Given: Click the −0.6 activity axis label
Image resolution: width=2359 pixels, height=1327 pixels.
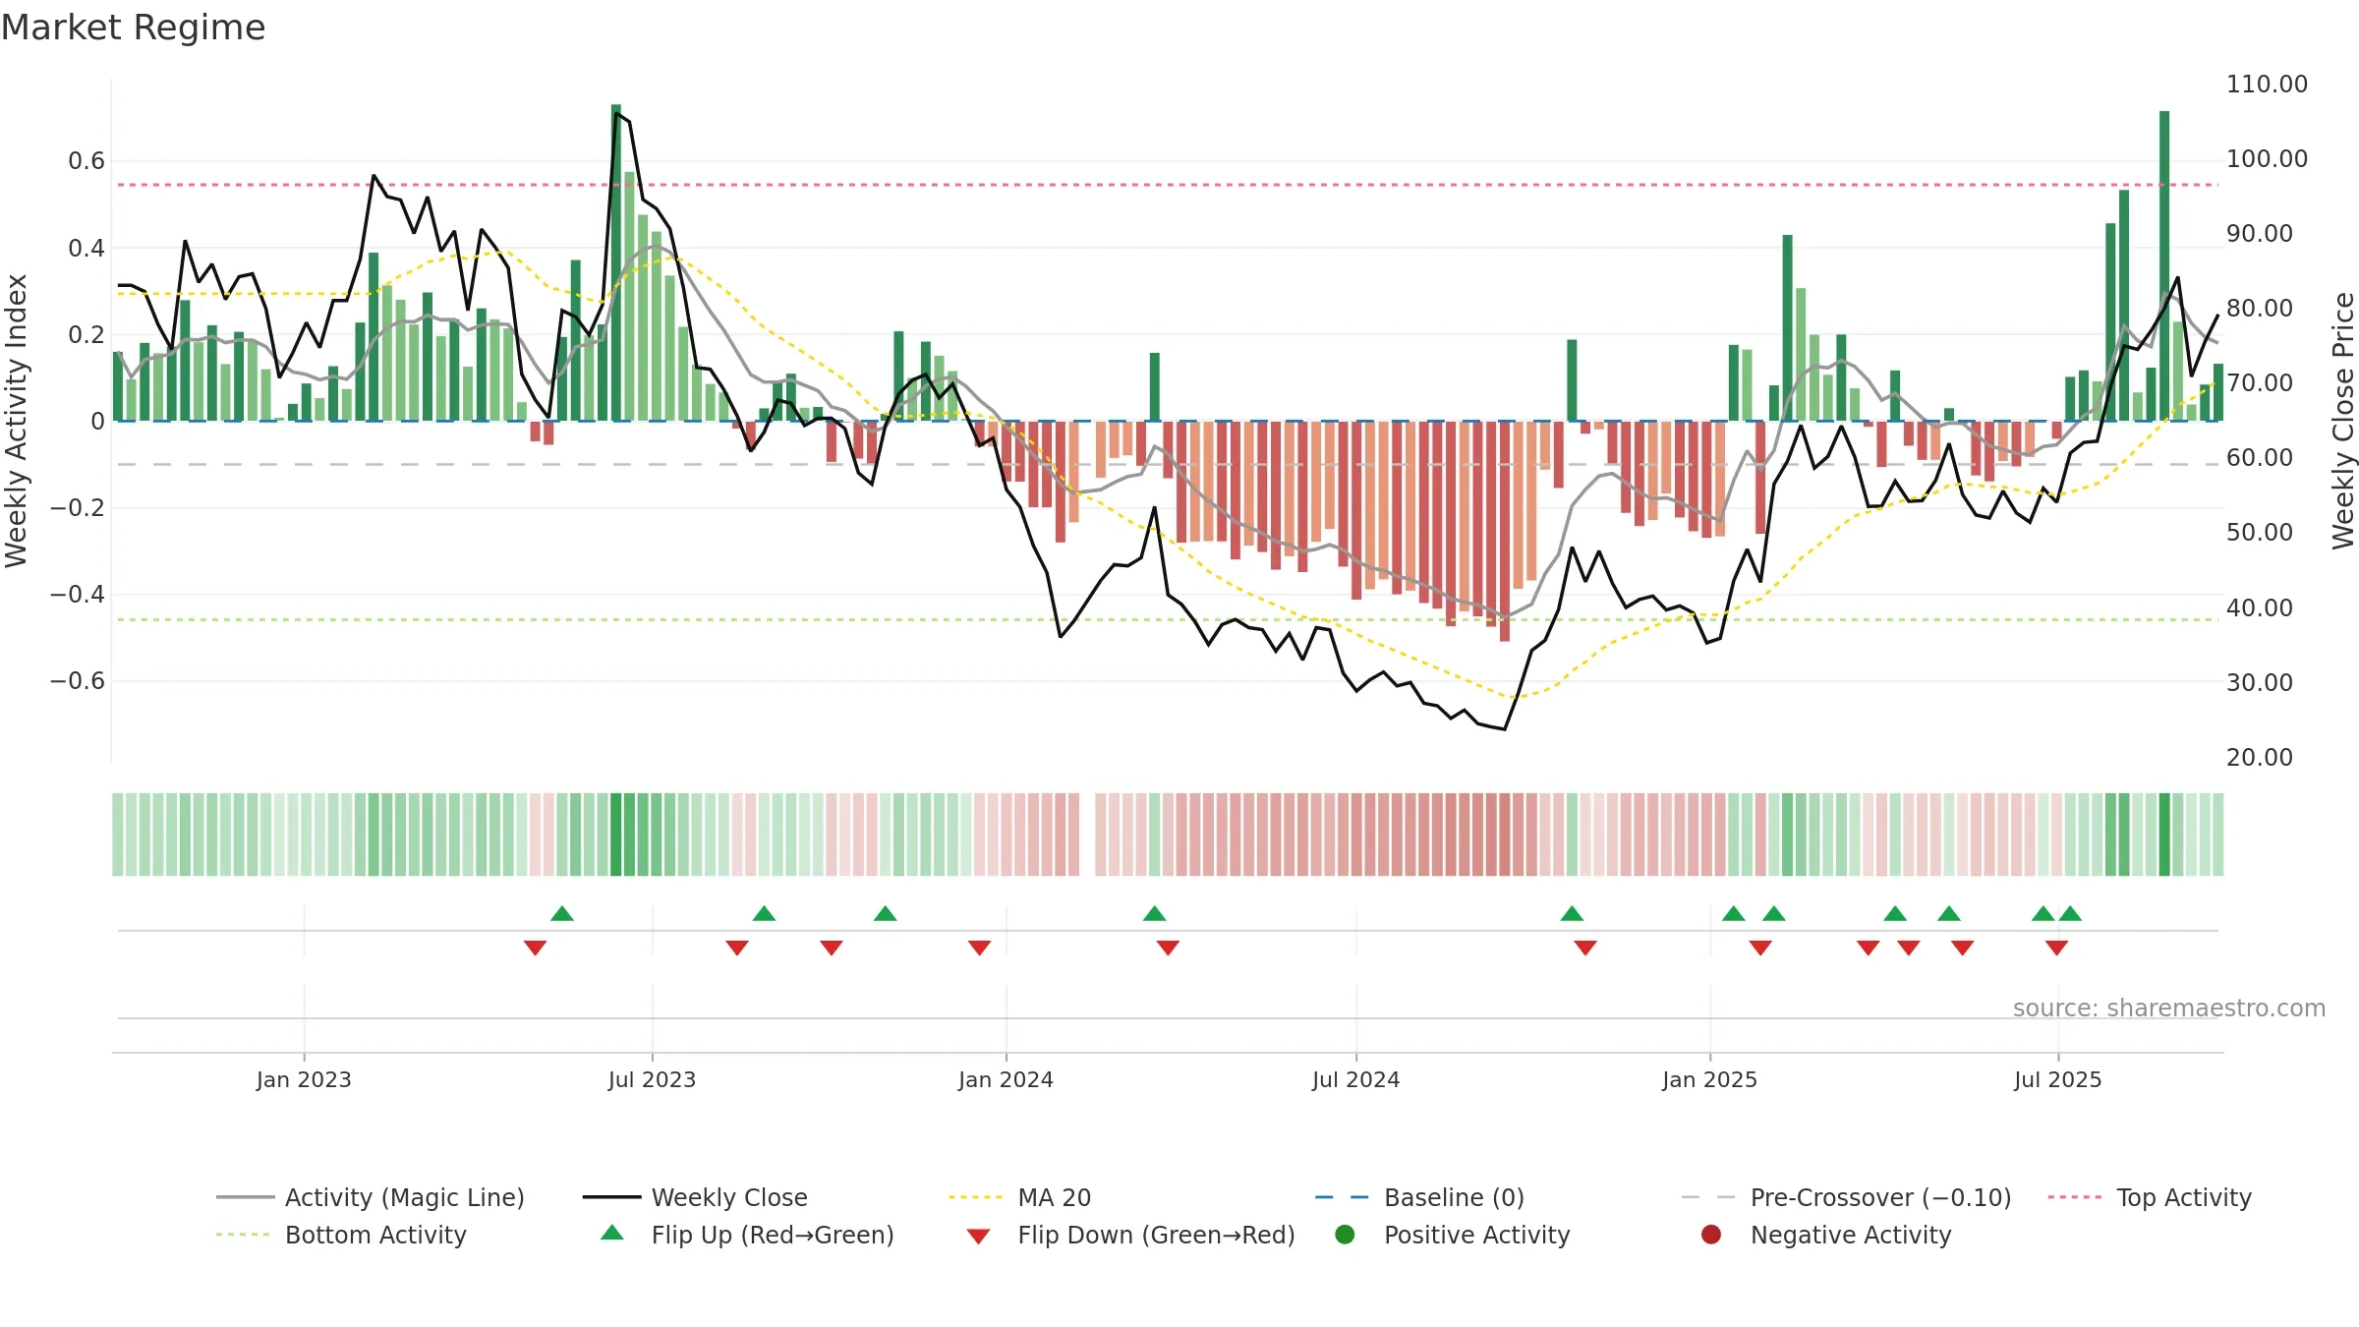Looking at the screenshot, I should [x=78, y=680].
